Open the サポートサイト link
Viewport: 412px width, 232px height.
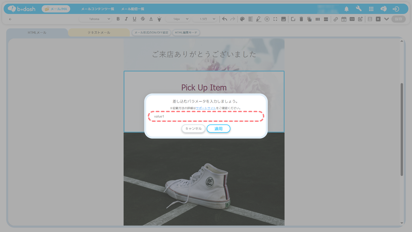(206, 108)
